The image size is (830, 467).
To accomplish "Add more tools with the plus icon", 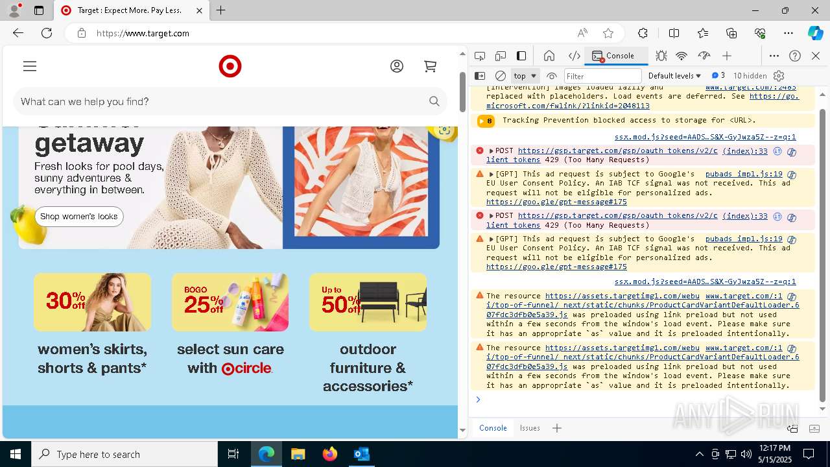I will (x=727, y=56).
